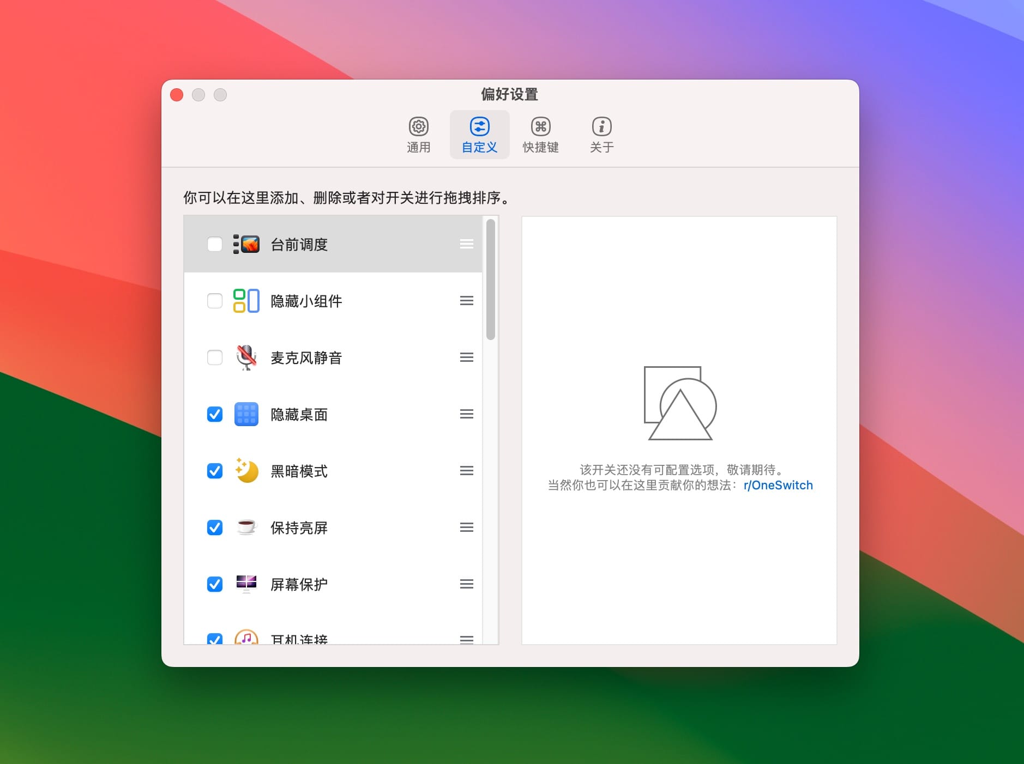Click the drag handle for 黑暗模式 row
The height and width of the screenshot is (764, 1024).
point(466,471)
